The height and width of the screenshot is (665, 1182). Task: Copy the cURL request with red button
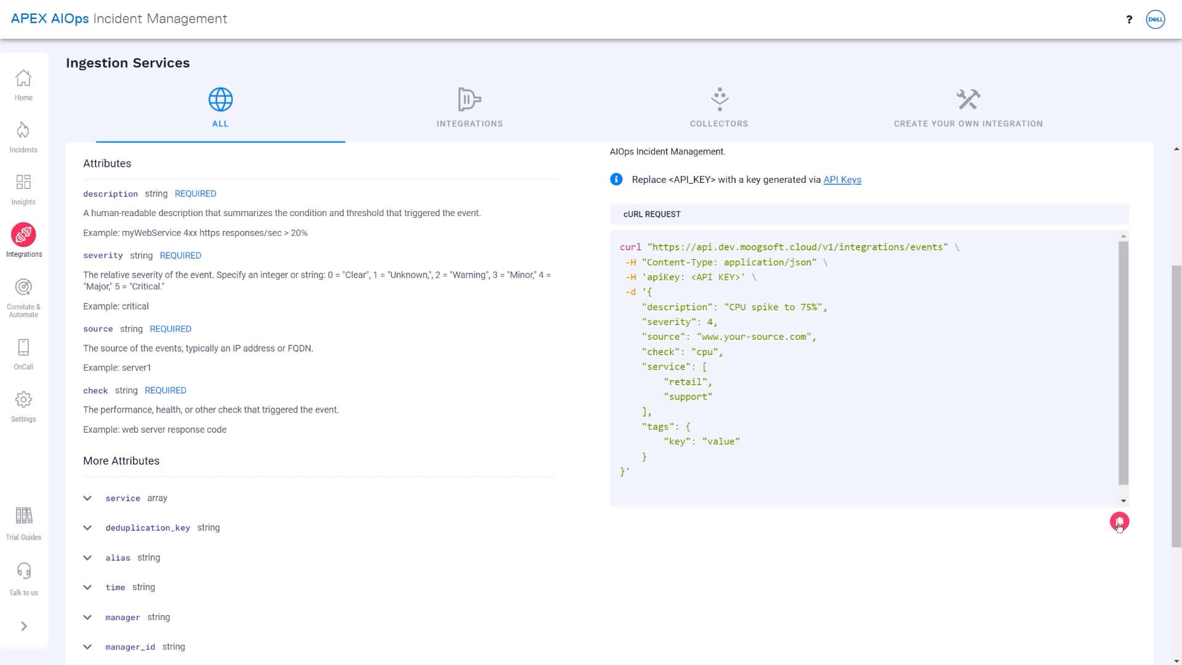pyautogui.click(x=1119, y=522)
